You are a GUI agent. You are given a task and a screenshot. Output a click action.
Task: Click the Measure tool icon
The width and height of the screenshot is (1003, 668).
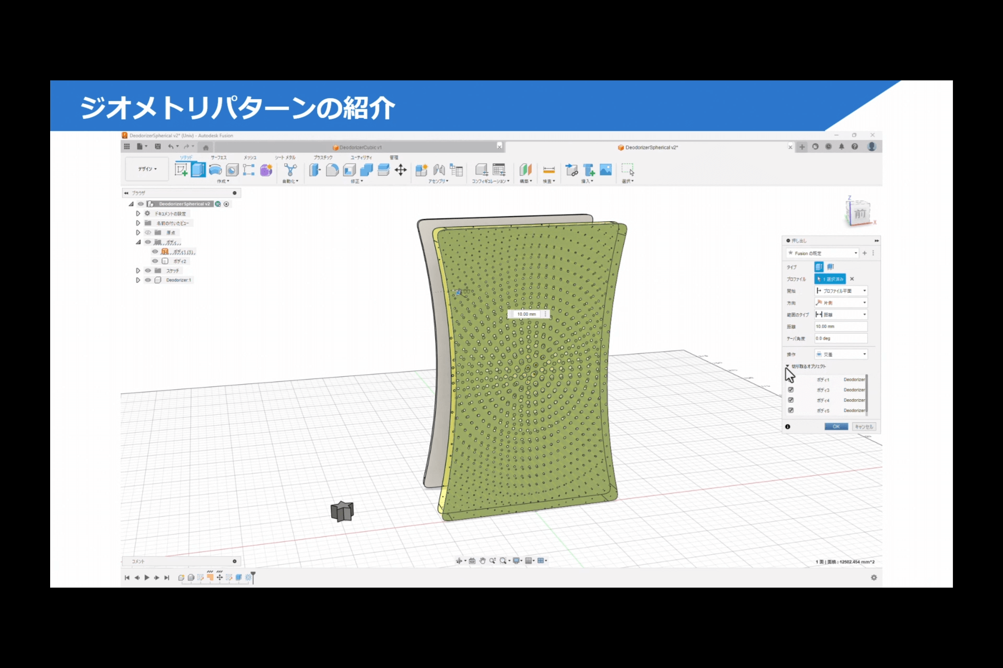pos(549,170)
